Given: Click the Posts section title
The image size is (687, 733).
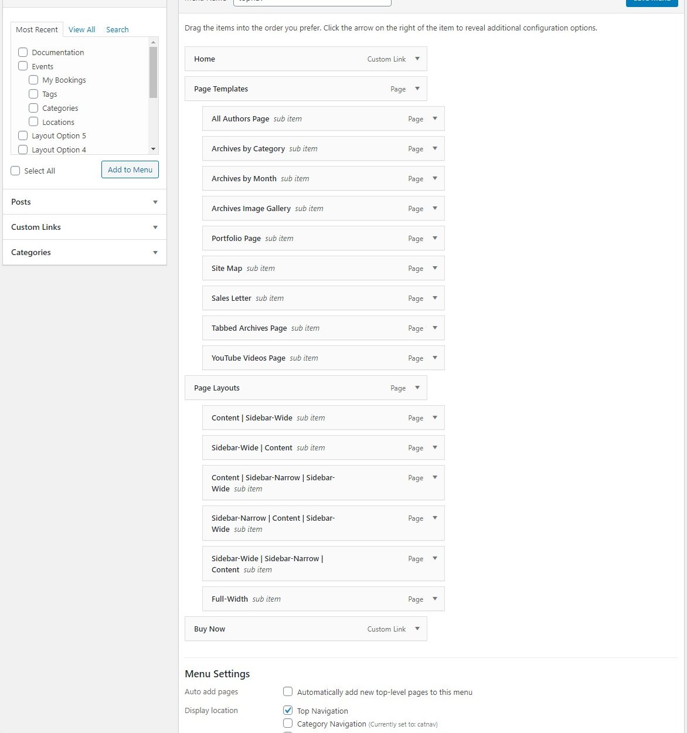Looking at the screenshot, I should [21, 202].
